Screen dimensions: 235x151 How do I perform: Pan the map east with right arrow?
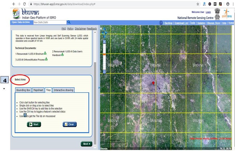[x=106, y=33]
